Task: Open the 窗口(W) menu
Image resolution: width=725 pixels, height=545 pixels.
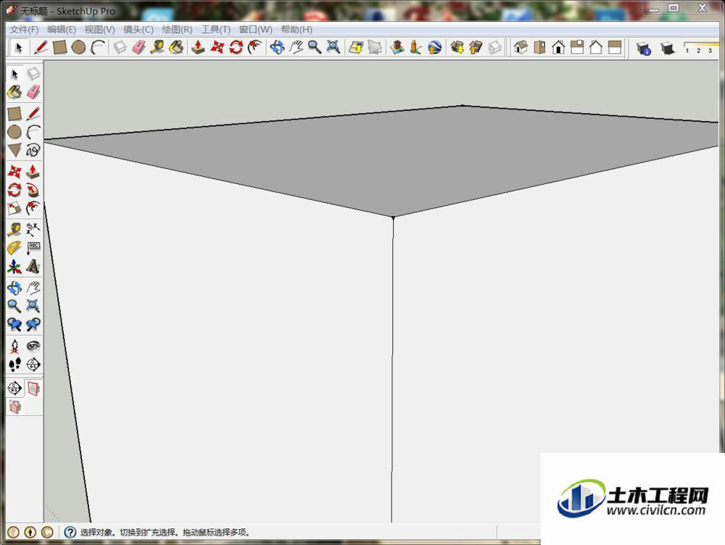Action: [255, 30]
